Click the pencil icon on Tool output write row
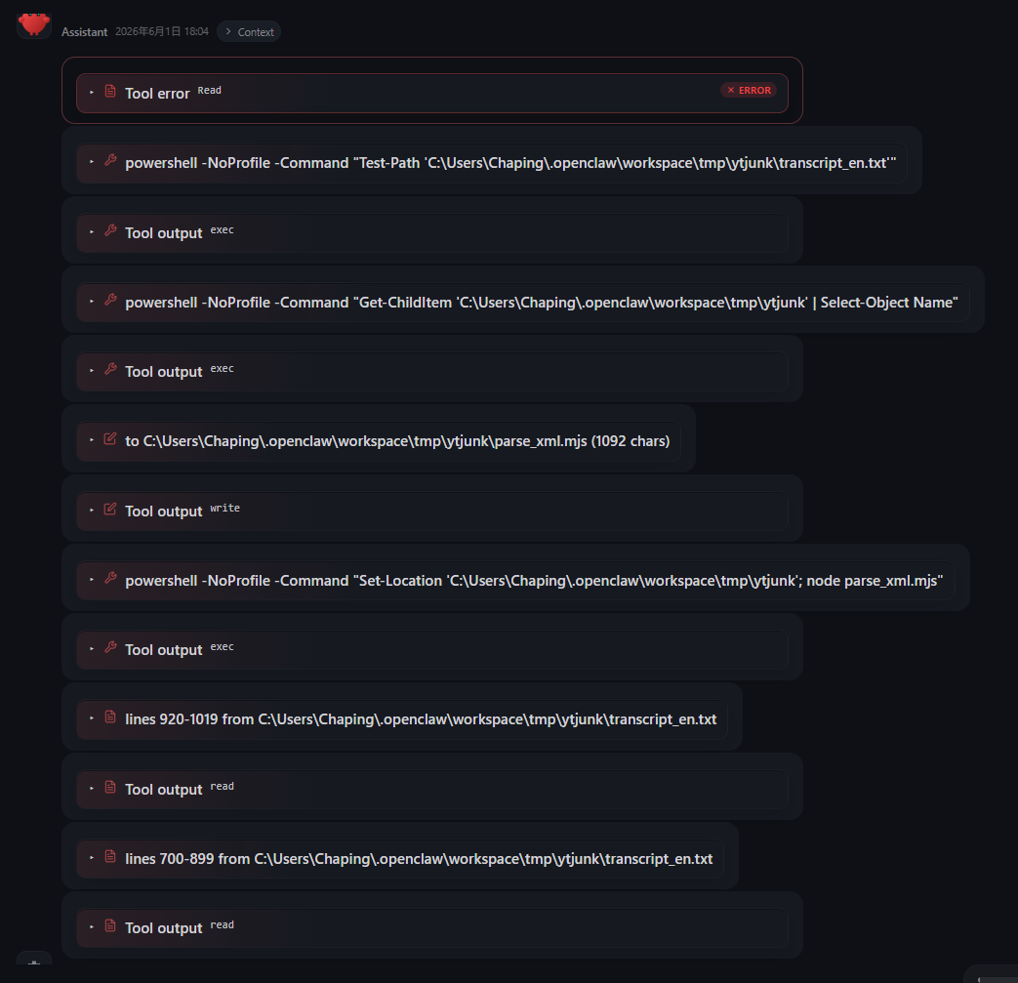The image size is (1018, 983). click(110, 509)
